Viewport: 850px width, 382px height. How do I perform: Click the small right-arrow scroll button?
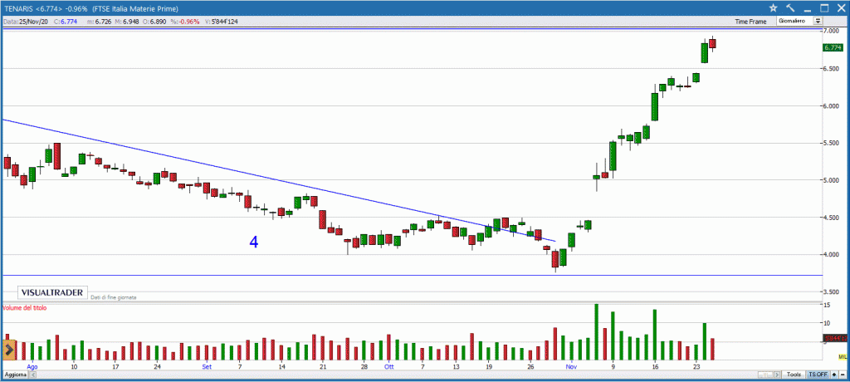point(777,375)
